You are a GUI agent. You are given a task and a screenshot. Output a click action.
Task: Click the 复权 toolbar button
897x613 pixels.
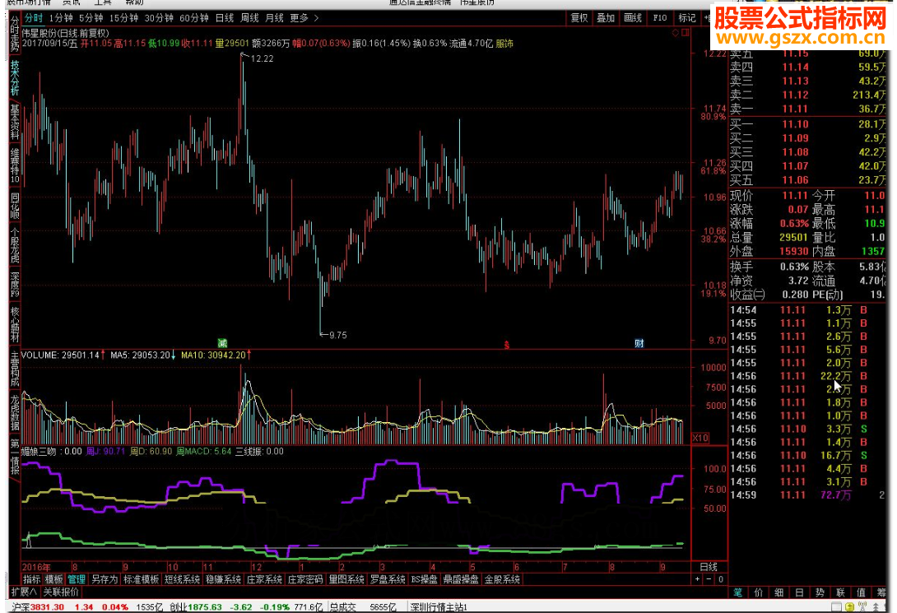click(579, 18)
